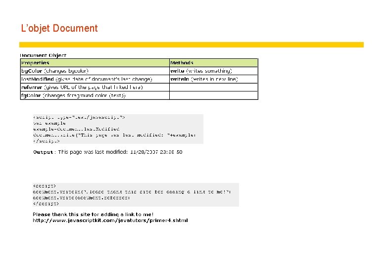Select the writeln (writes in new line) cell
Viewport: 386px width, 267px height.
pos(214,79)
